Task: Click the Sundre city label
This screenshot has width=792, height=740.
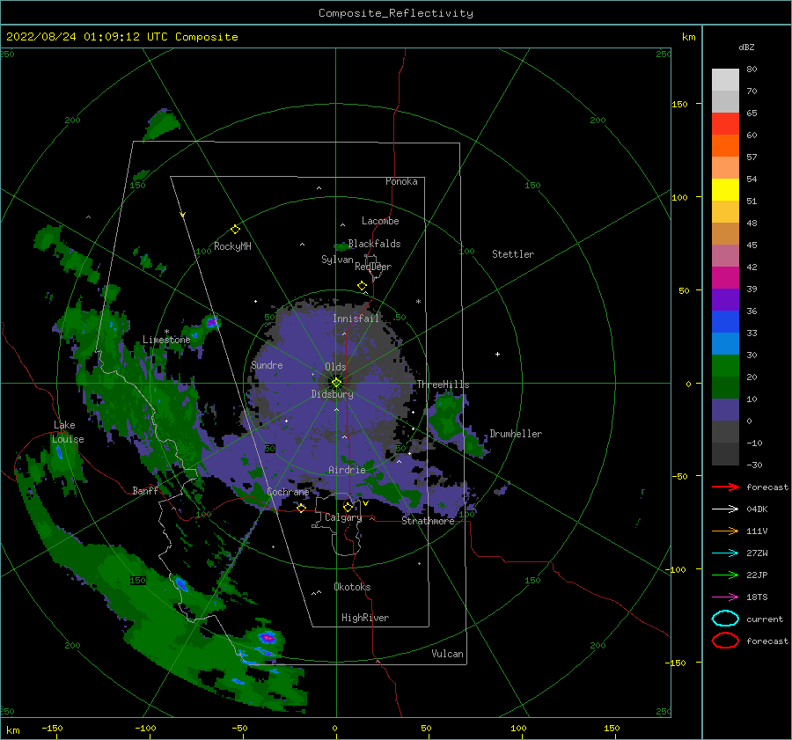Action: click(267, 365)
